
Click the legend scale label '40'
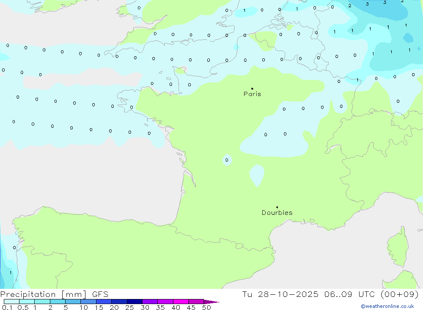click(x=176, y=307)
